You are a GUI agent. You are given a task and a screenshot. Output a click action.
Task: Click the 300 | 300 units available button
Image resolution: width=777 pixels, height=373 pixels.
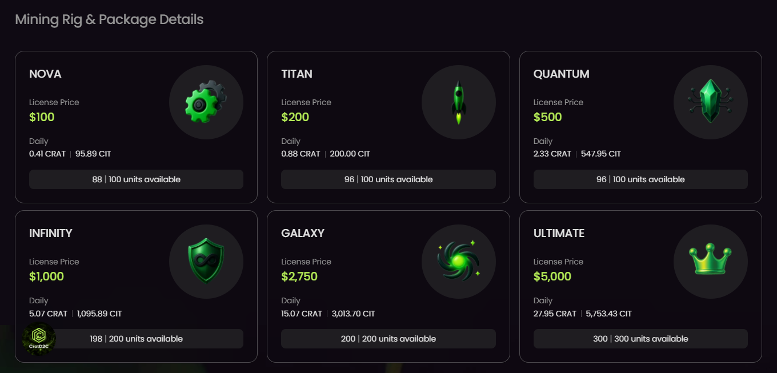(x=640, y=339)
